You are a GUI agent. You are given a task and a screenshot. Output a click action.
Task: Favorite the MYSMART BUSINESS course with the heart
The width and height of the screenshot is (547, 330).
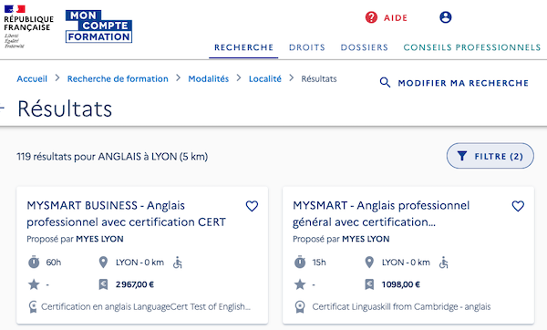[x=252, y=206]
